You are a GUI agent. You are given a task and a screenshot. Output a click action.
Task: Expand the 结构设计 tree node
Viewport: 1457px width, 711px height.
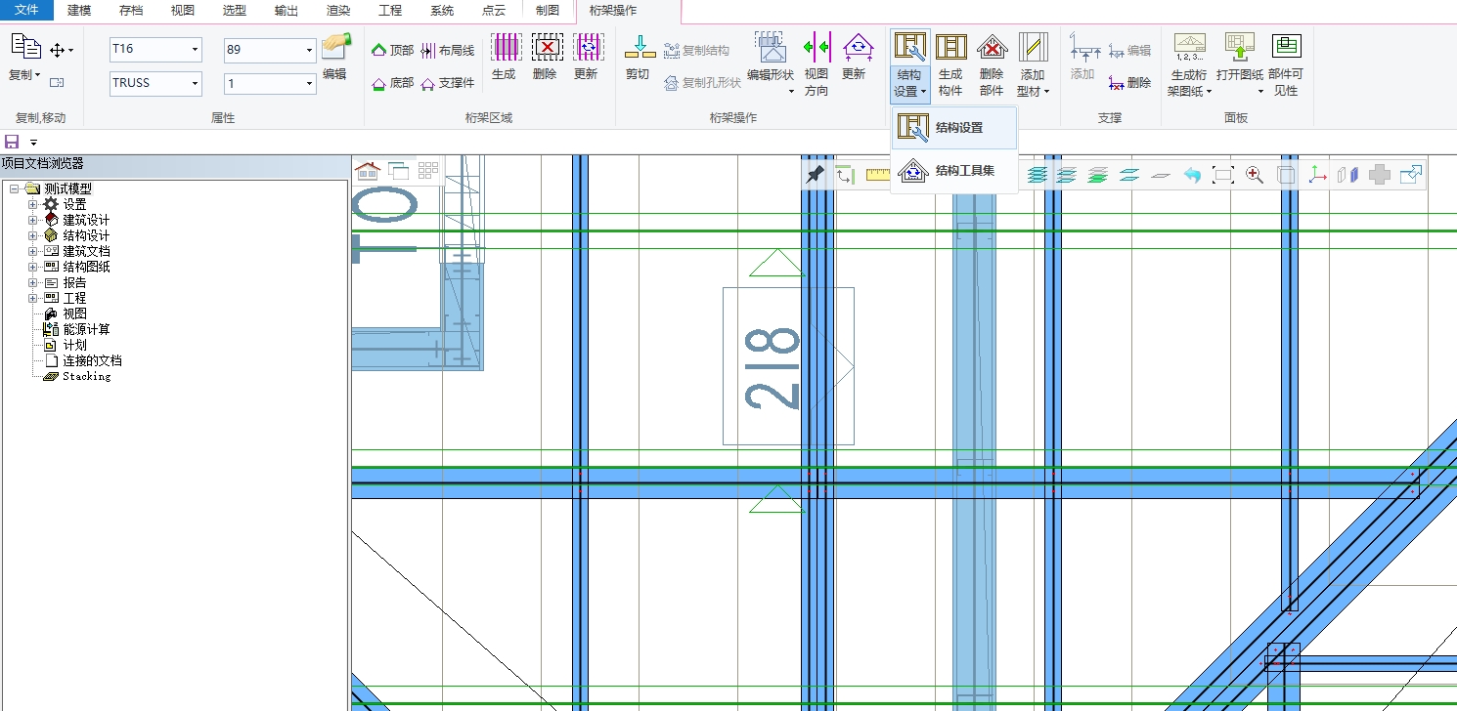click(x=32, y=235)
